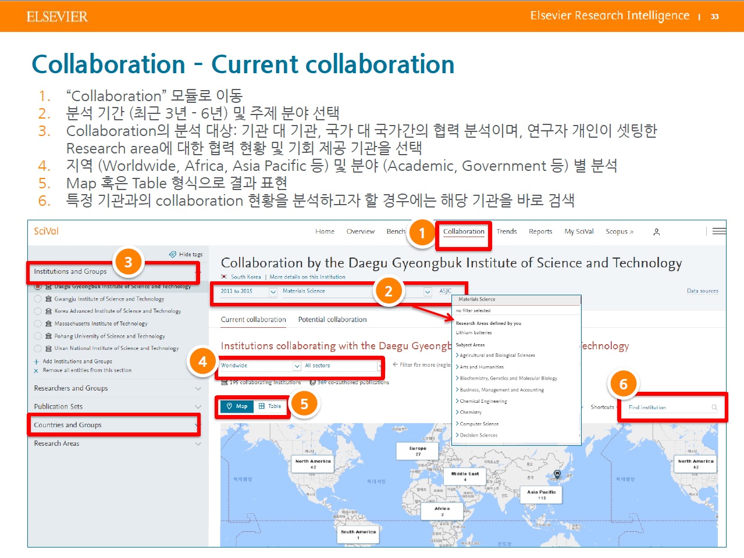The width and height of the screenshot is (744, 558).
Task: Open the Trends module
Action: [507, 231]
